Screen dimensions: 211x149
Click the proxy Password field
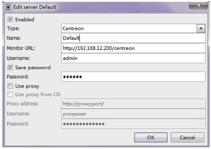pyautogui.click(x=133, y=124)
